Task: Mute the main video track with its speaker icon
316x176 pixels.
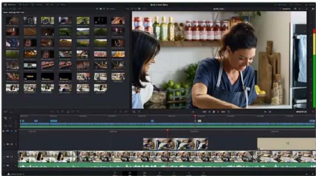Action: [8, 156]
